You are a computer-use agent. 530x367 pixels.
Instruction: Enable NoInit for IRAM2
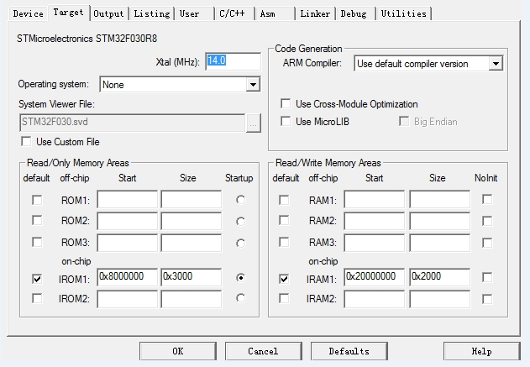[x=487, y=299]
